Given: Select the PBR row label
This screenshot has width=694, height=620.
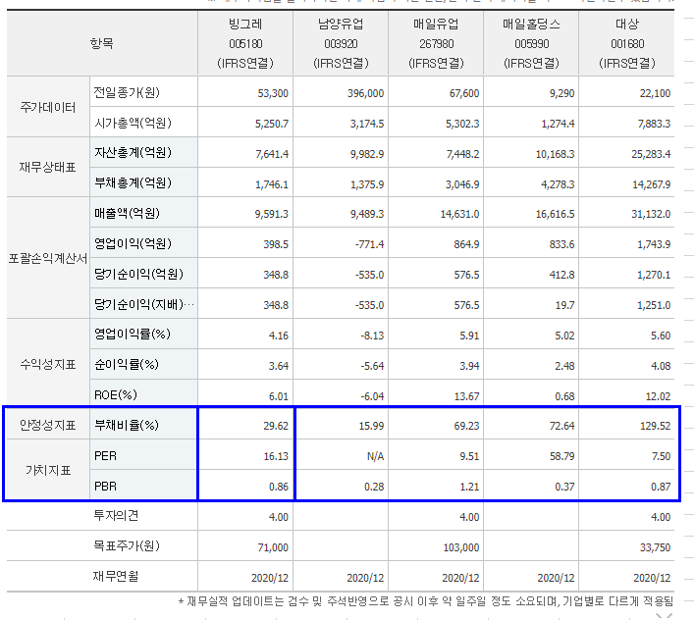Looking at the screenshot, I should click(x=105, y=487).
